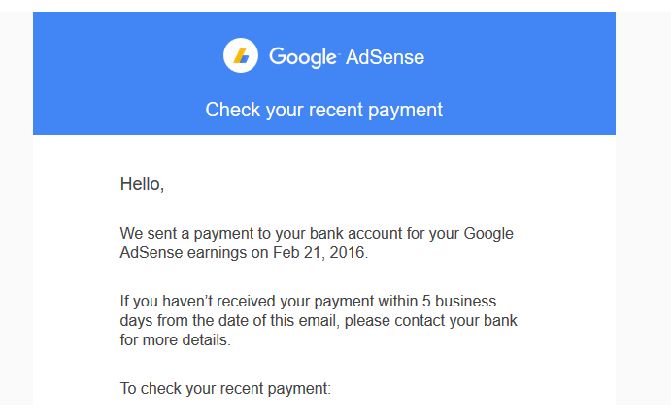
Task: Click the AdSense wordmark in header
Action: point(386,57)
